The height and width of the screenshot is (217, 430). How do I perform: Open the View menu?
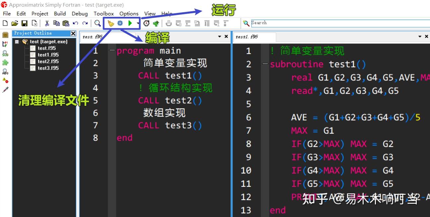pyautogui.click(x=150, y=14)
